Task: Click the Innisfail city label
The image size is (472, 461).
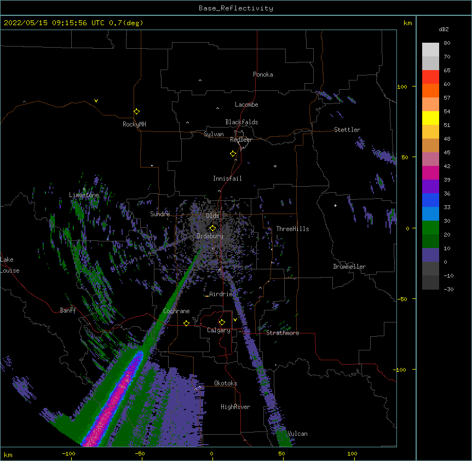Action: point(227,178)
